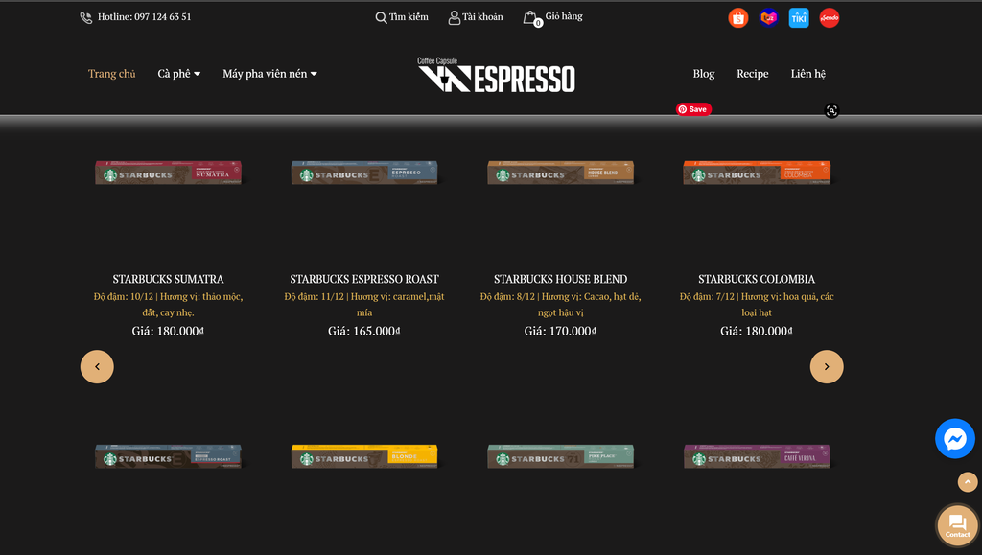This screenshot has width=982, height=555.
Task: Click the scroll-to-top arrow button
Action: [968, 482]
